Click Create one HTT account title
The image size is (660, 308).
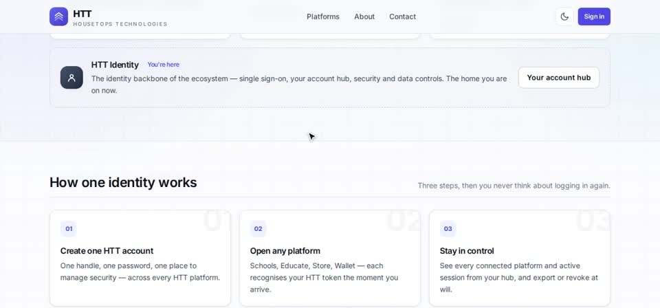tap(107, 251)
